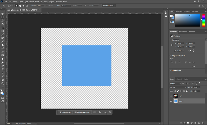Select the Object Selection tool
This screenshot has width=207, height=125.
[3, 24]
